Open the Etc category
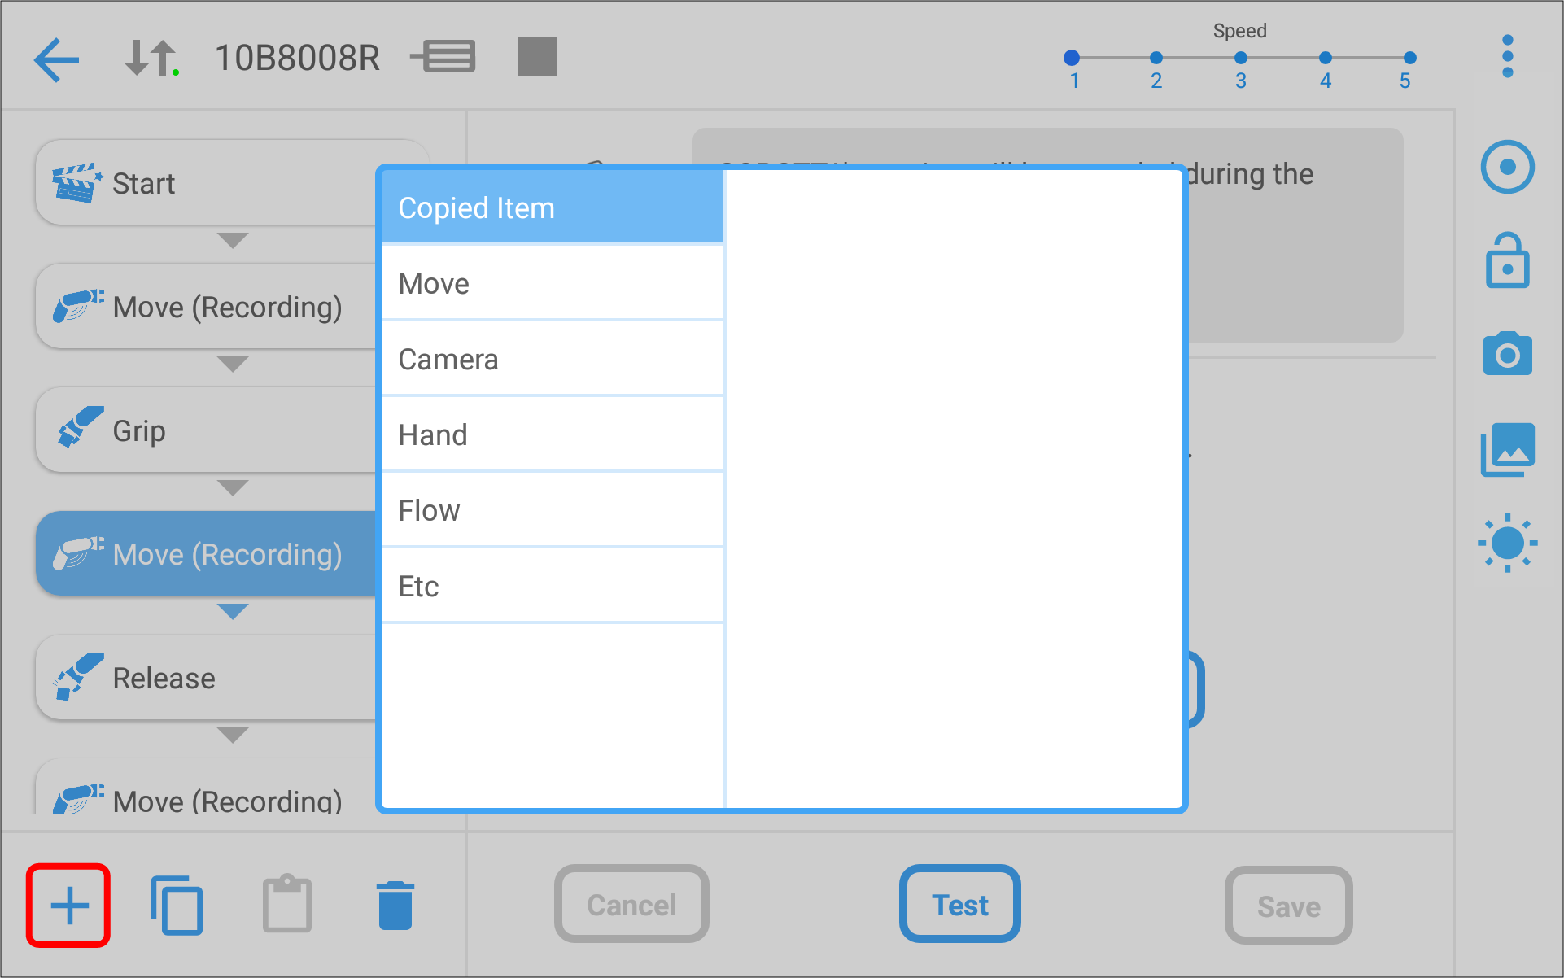The width and height of the screenshot is (1564, 978). point(552,587)
